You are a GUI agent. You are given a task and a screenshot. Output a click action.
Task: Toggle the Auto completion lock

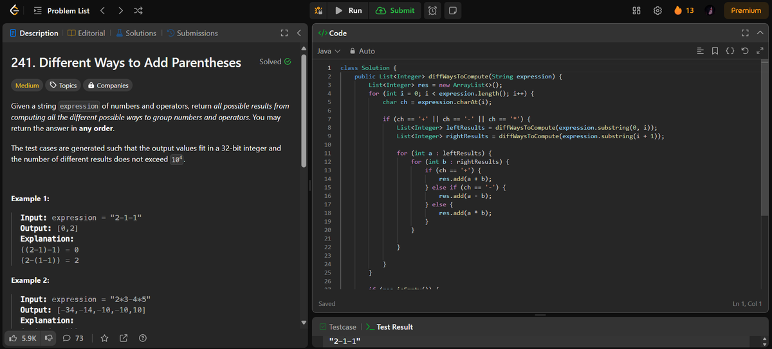362,51
